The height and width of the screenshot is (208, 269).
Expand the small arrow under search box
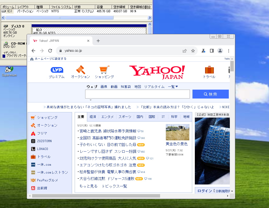[91, 100]
